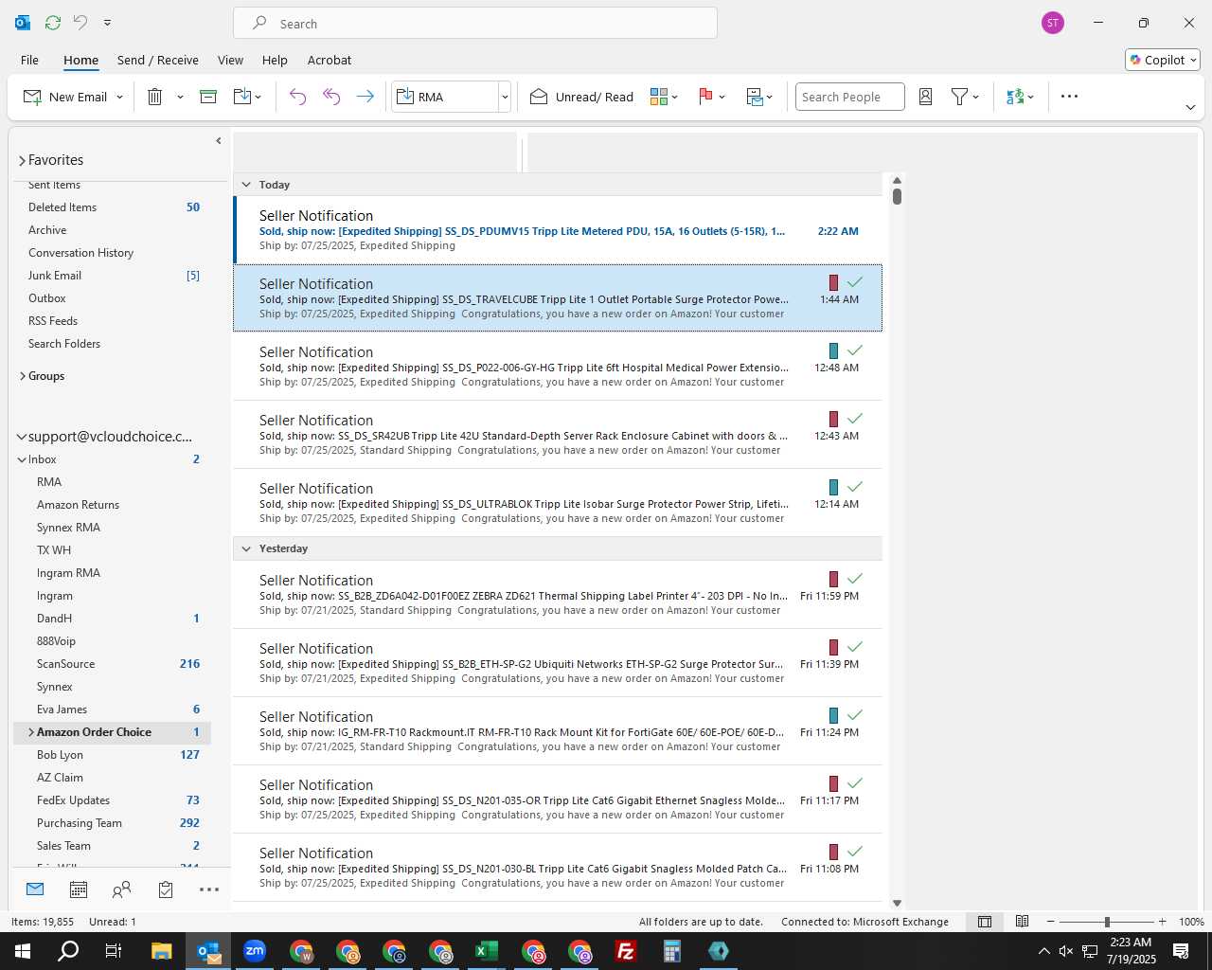
Task: Toggle complete checkmark on 12:48 AM email
Action: tap(855, 350)
